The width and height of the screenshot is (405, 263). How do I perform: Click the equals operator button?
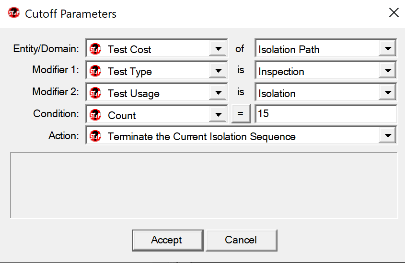point(241,114)
